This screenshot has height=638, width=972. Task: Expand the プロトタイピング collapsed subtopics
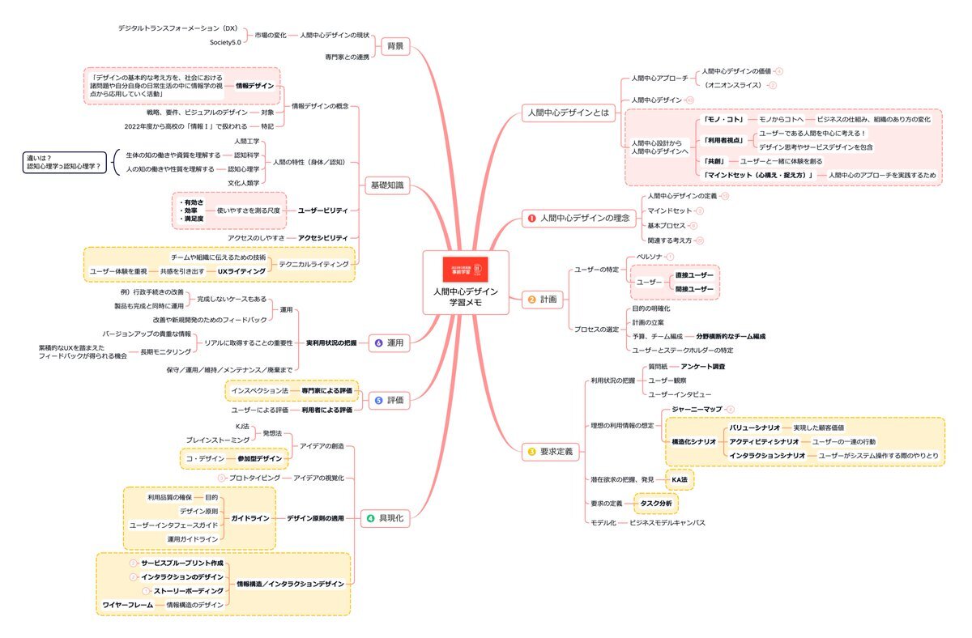tap(221, 478)
